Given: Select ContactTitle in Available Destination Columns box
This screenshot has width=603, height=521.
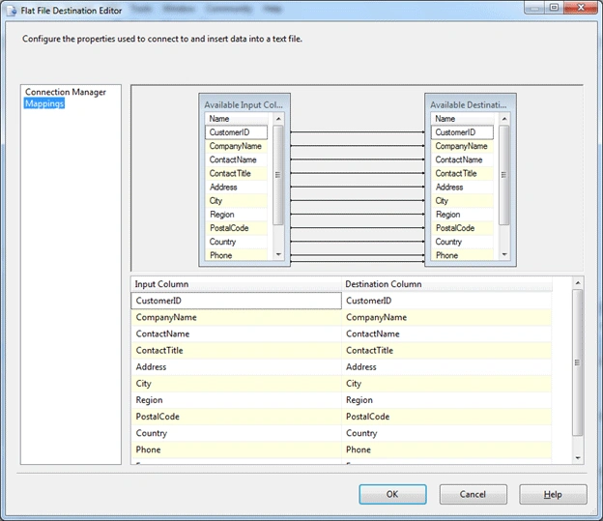Looking at the screenshot, I should tap(462, 173).
